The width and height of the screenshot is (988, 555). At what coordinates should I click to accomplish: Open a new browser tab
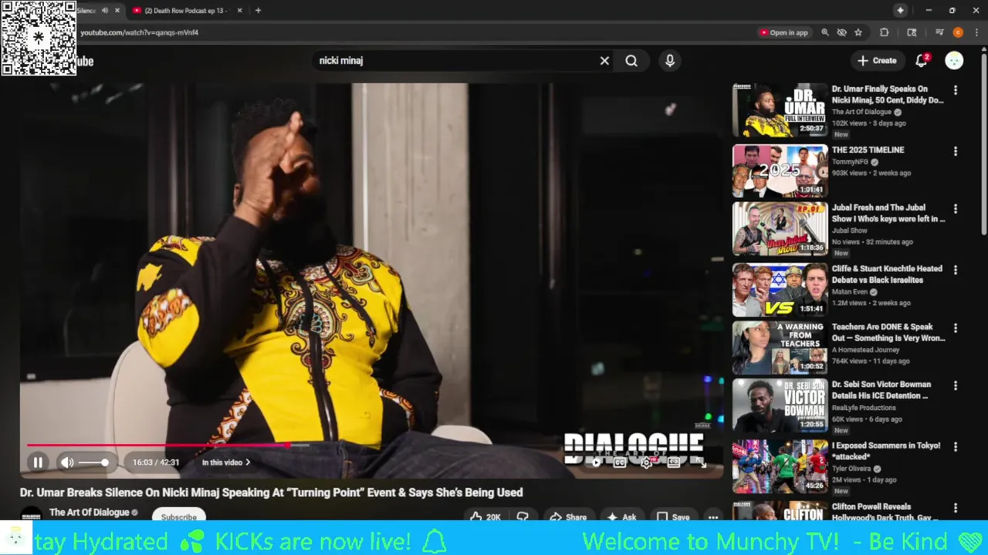258,11
